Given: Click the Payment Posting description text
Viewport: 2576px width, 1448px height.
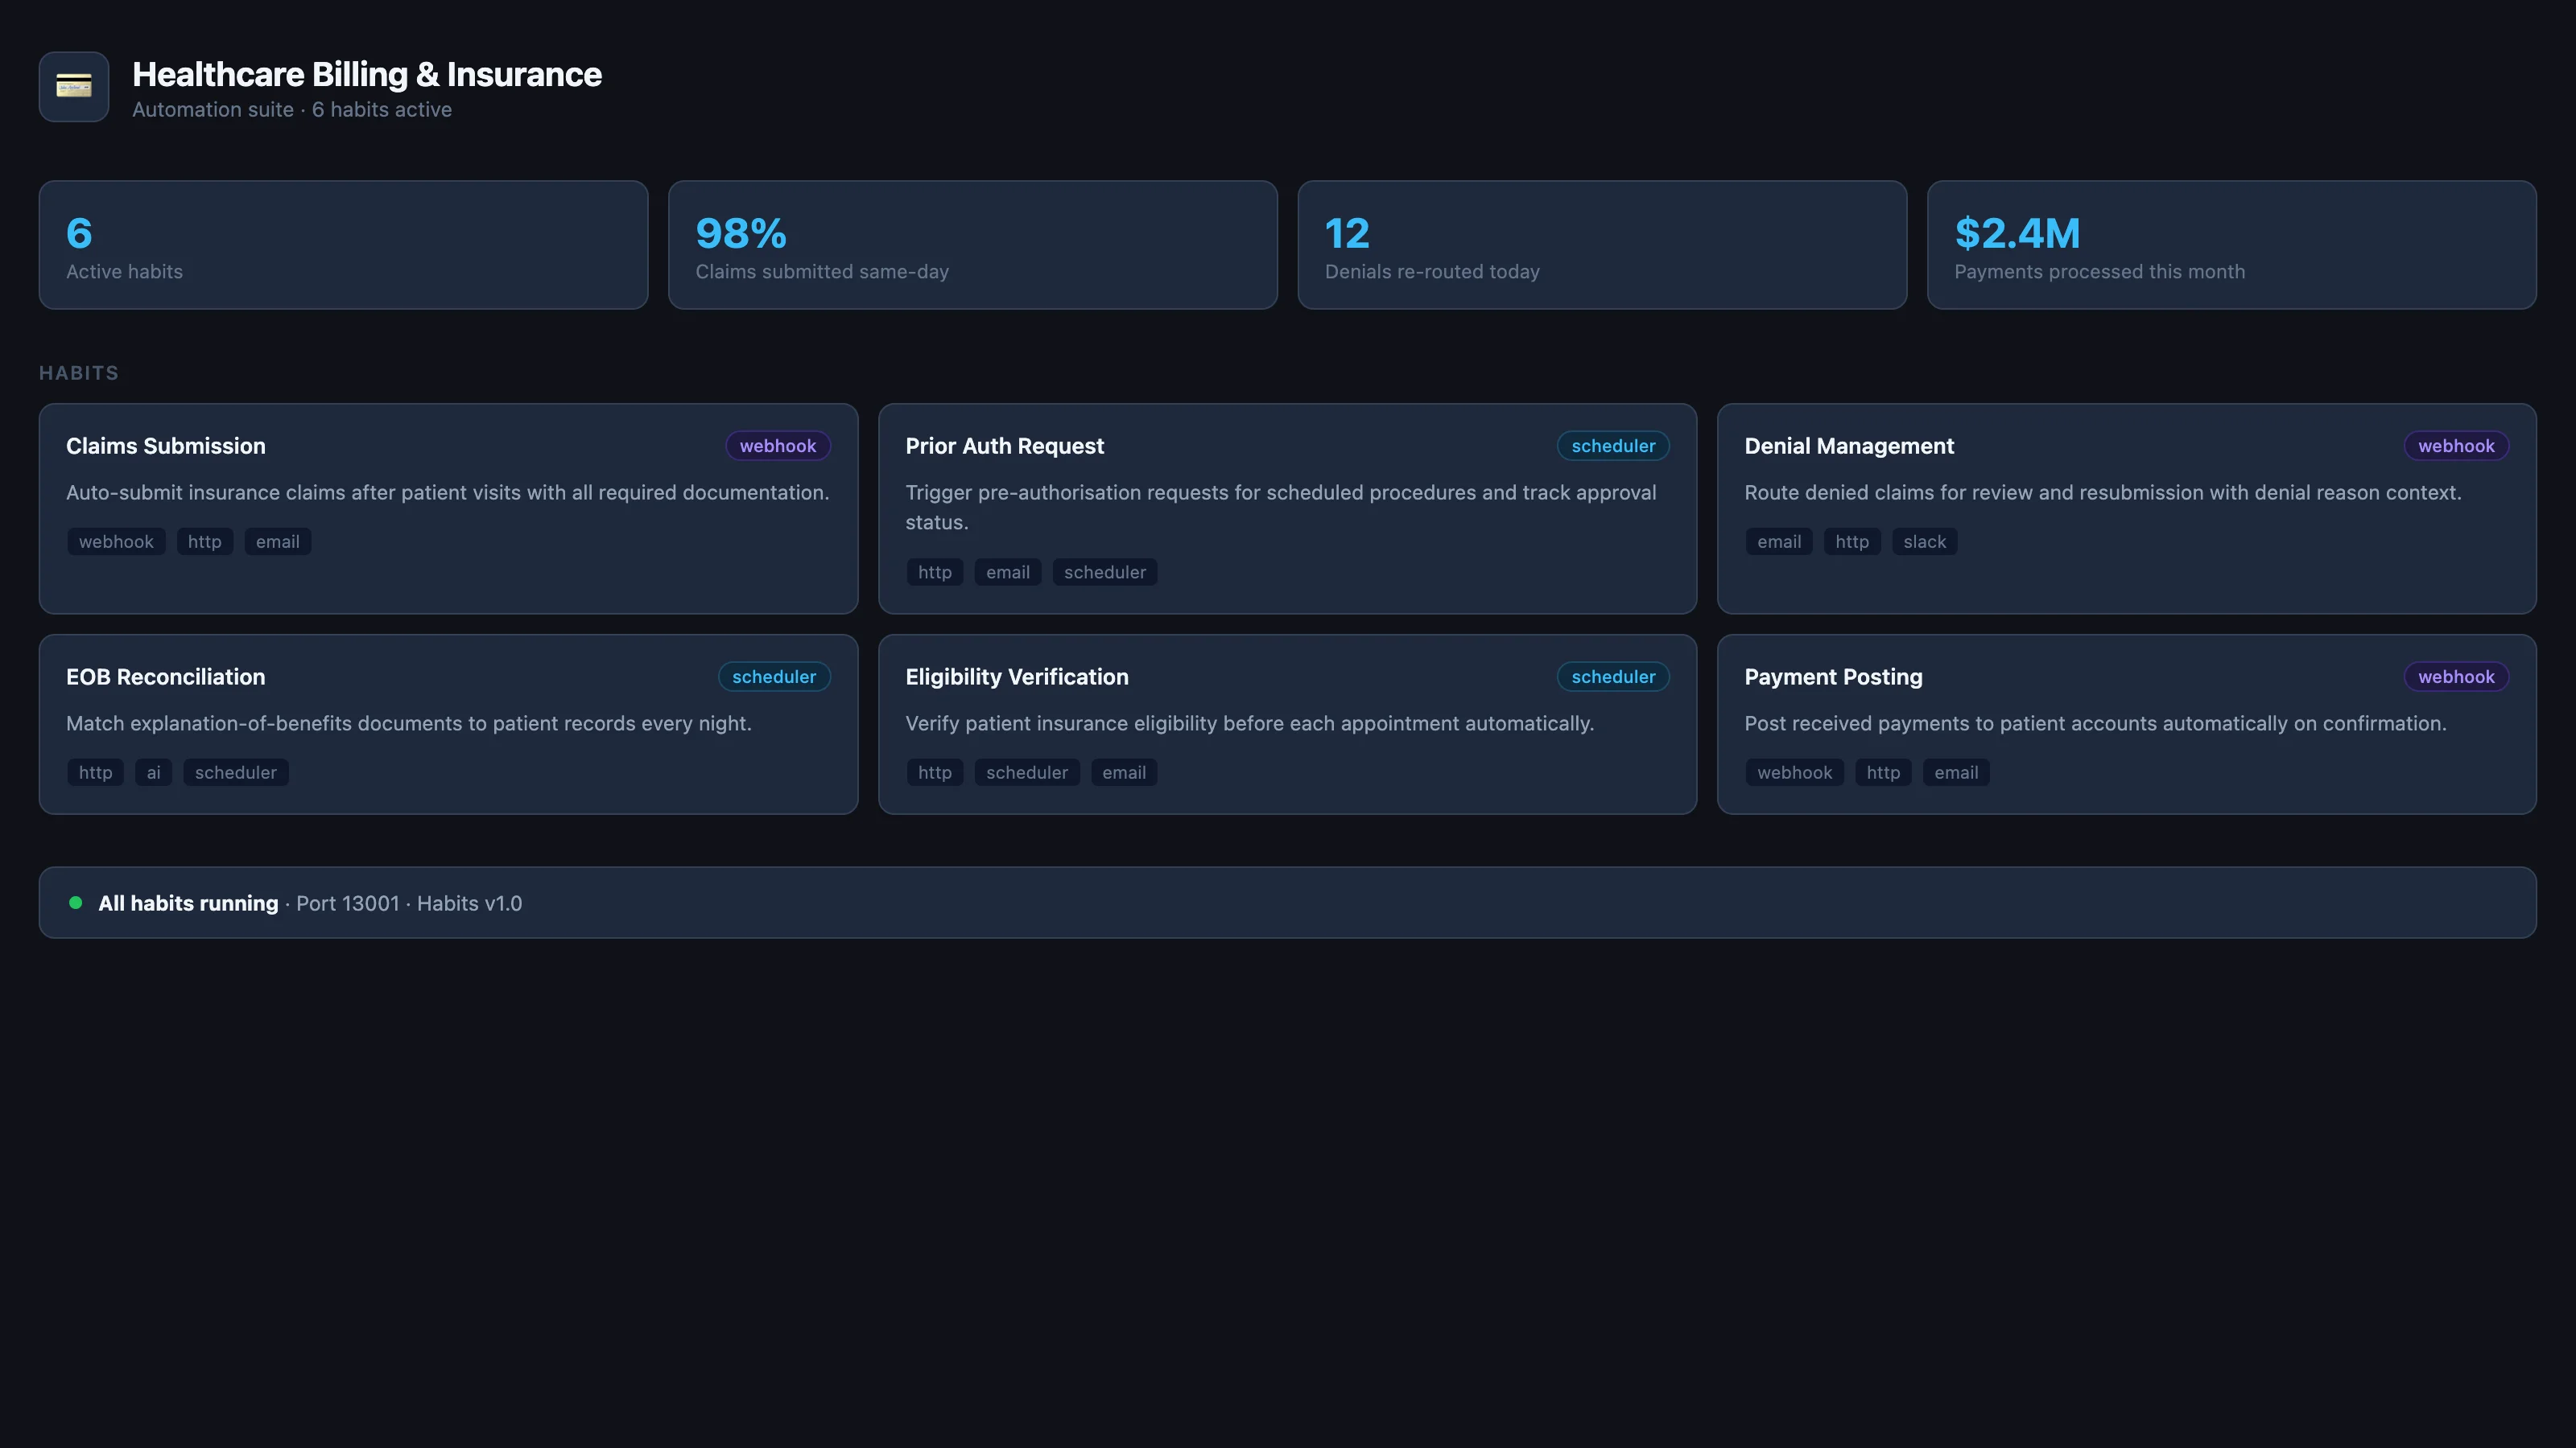Looking at the screenshot, I should pyautogui.click(x=2096, y=723).
